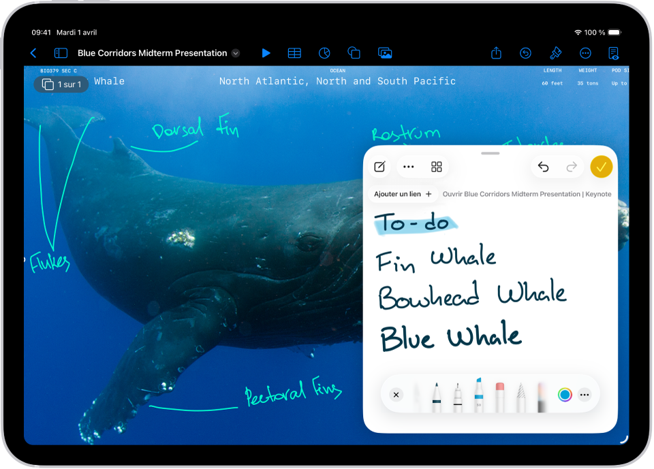Open the ink color picker ring
The image size is (654, 469).
[x=565, y=393]
